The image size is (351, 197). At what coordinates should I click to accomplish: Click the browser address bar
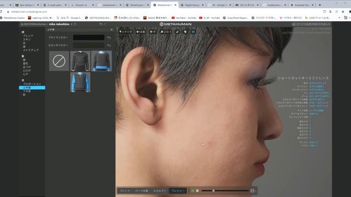(163, 11)
